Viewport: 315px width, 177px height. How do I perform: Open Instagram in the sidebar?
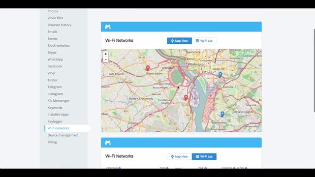click(55, 94)
